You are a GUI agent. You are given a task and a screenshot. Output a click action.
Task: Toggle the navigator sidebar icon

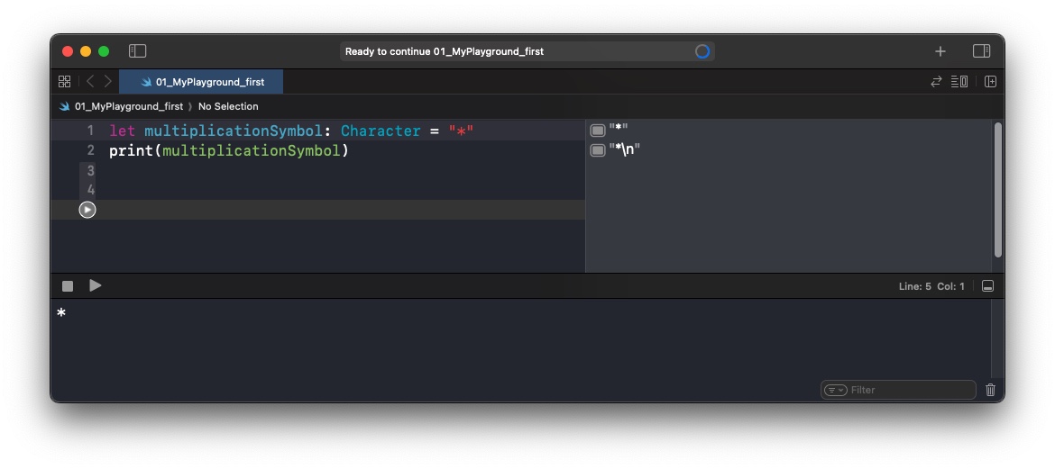137,51
